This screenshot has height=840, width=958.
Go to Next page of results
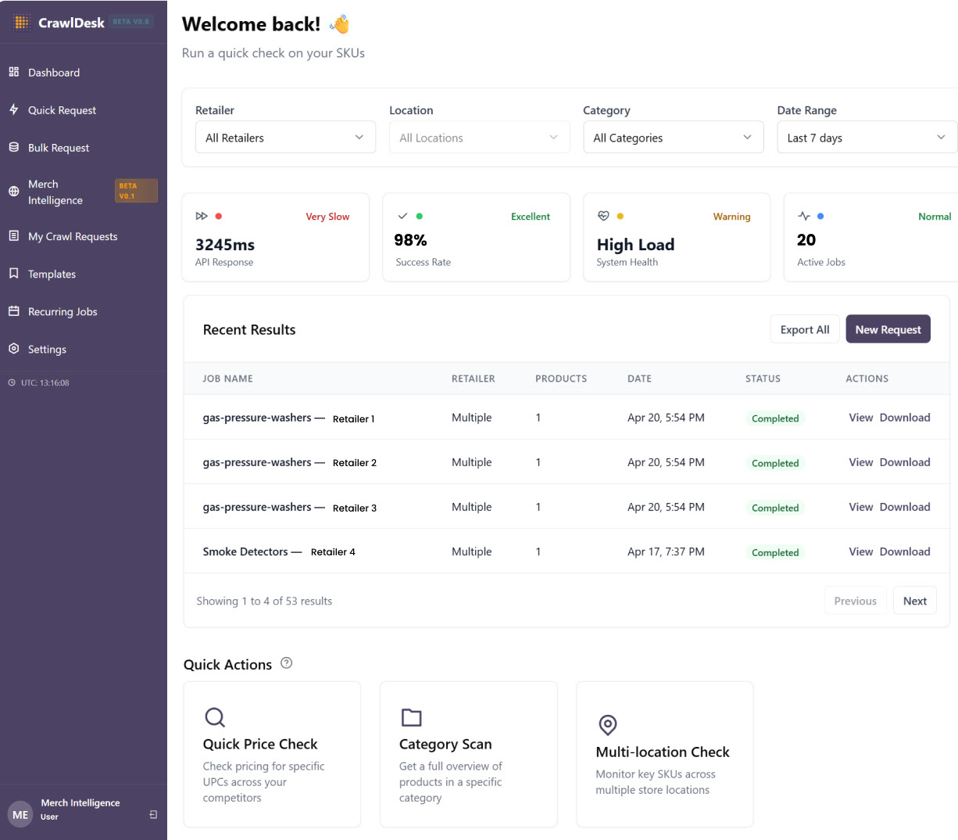(914, 601)
